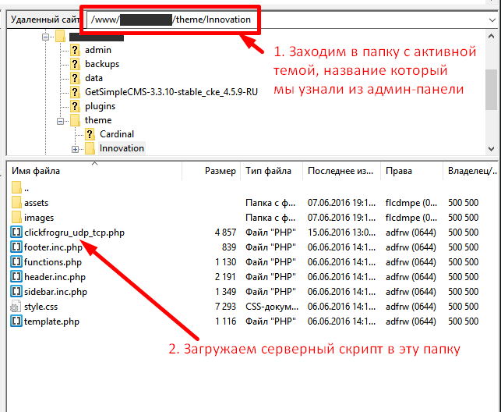Sort by the Тип файла column header
The width and height of the screenshot is (501, 412).
point(270,170)
